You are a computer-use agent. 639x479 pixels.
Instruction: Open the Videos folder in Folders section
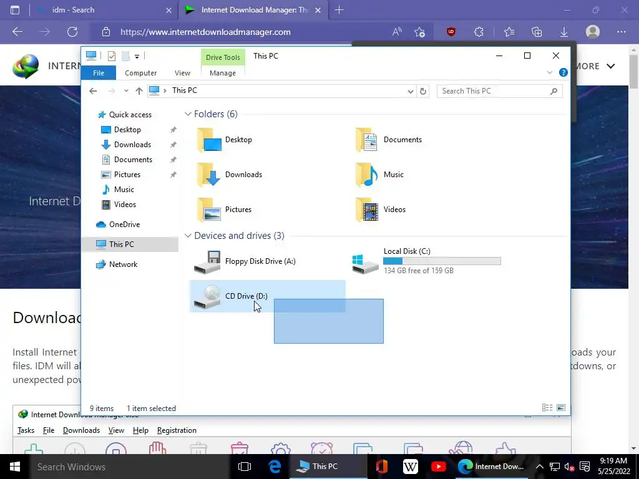pyautogui.click(x=366, y=210)
